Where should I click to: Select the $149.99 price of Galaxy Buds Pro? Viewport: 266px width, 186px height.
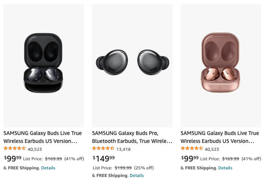click(104, 158)
